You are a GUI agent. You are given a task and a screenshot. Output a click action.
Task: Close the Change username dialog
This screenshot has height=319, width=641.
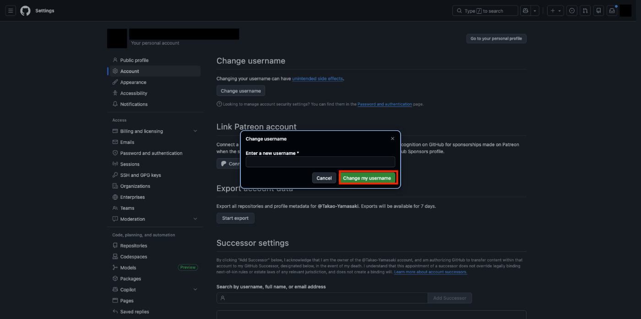click(392, 138)
